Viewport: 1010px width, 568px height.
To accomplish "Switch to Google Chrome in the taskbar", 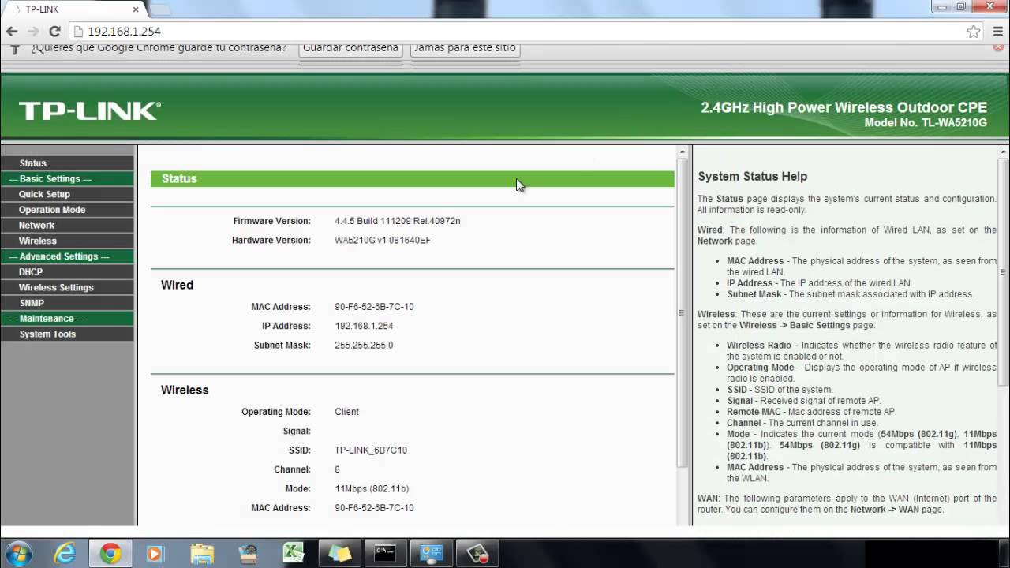I will coord(110,553).
